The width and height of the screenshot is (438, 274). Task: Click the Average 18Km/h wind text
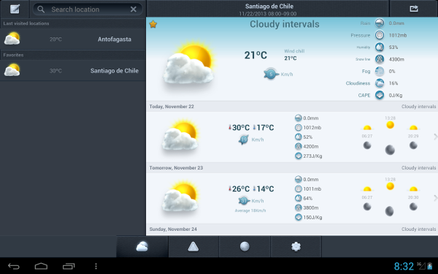[x=250, y=210]
